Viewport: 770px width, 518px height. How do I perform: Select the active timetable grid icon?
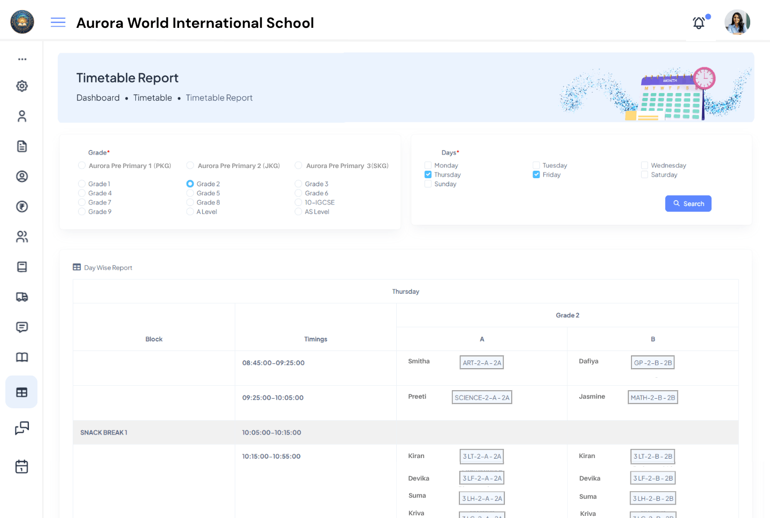(x=21, y=392)
